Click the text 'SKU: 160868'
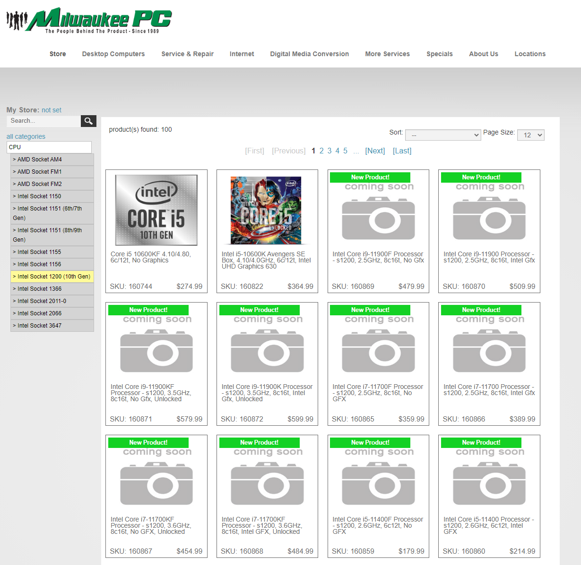This screenshot has width=581, height=565. pos(242,551)
